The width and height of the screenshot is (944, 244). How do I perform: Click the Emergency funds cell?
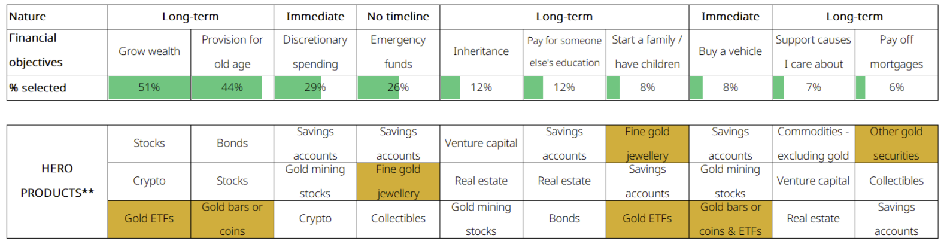(398, 51)
